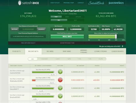Click the win chance slider handle
Screen dimensions: 136x103
(116, 37)
